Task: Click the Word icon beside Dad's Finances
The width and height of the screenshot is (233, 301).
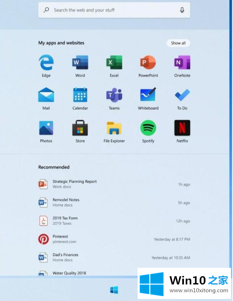Action: tap(43, 257)
